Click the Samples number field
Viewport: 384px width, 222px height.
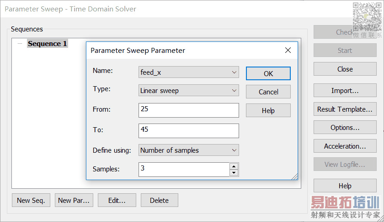(184, 169)
